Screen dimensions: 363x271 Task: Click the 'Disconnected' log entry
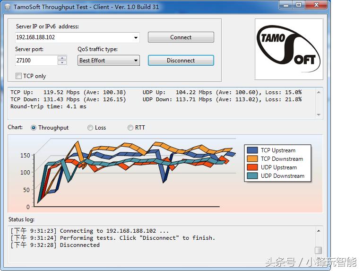(55, 245)
